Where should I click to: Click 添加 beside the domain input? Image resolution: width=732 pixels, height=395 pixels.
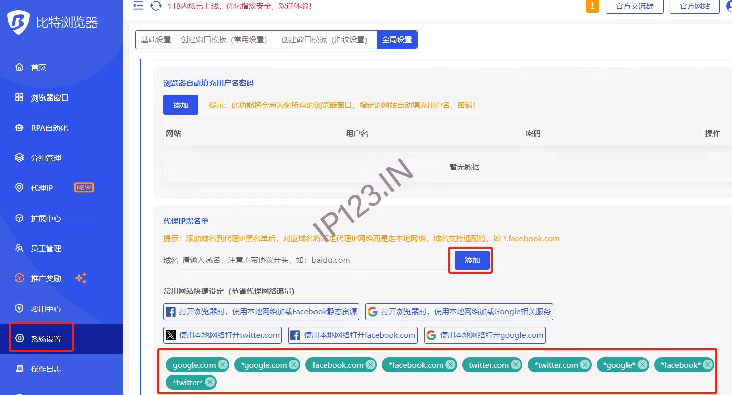472,260
